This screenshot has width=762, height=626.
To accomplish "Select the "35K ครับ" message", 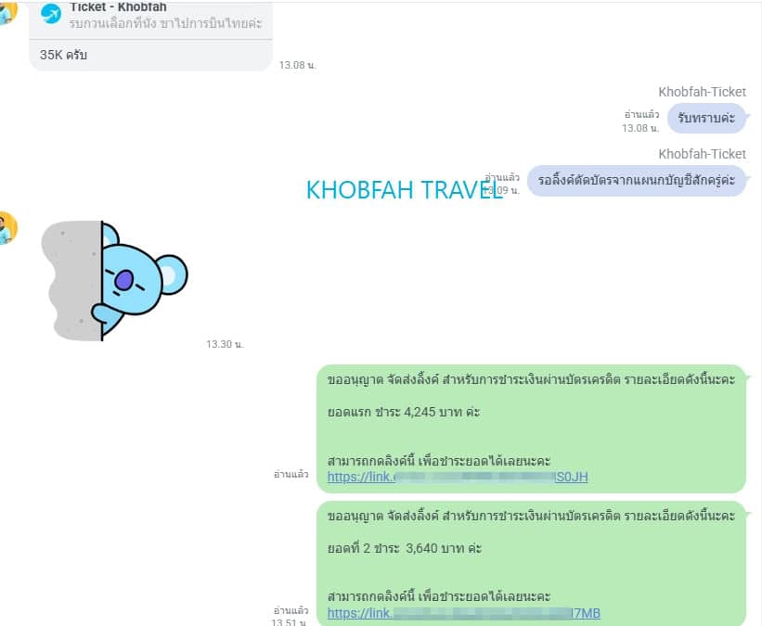I will (x=64, y=55).
